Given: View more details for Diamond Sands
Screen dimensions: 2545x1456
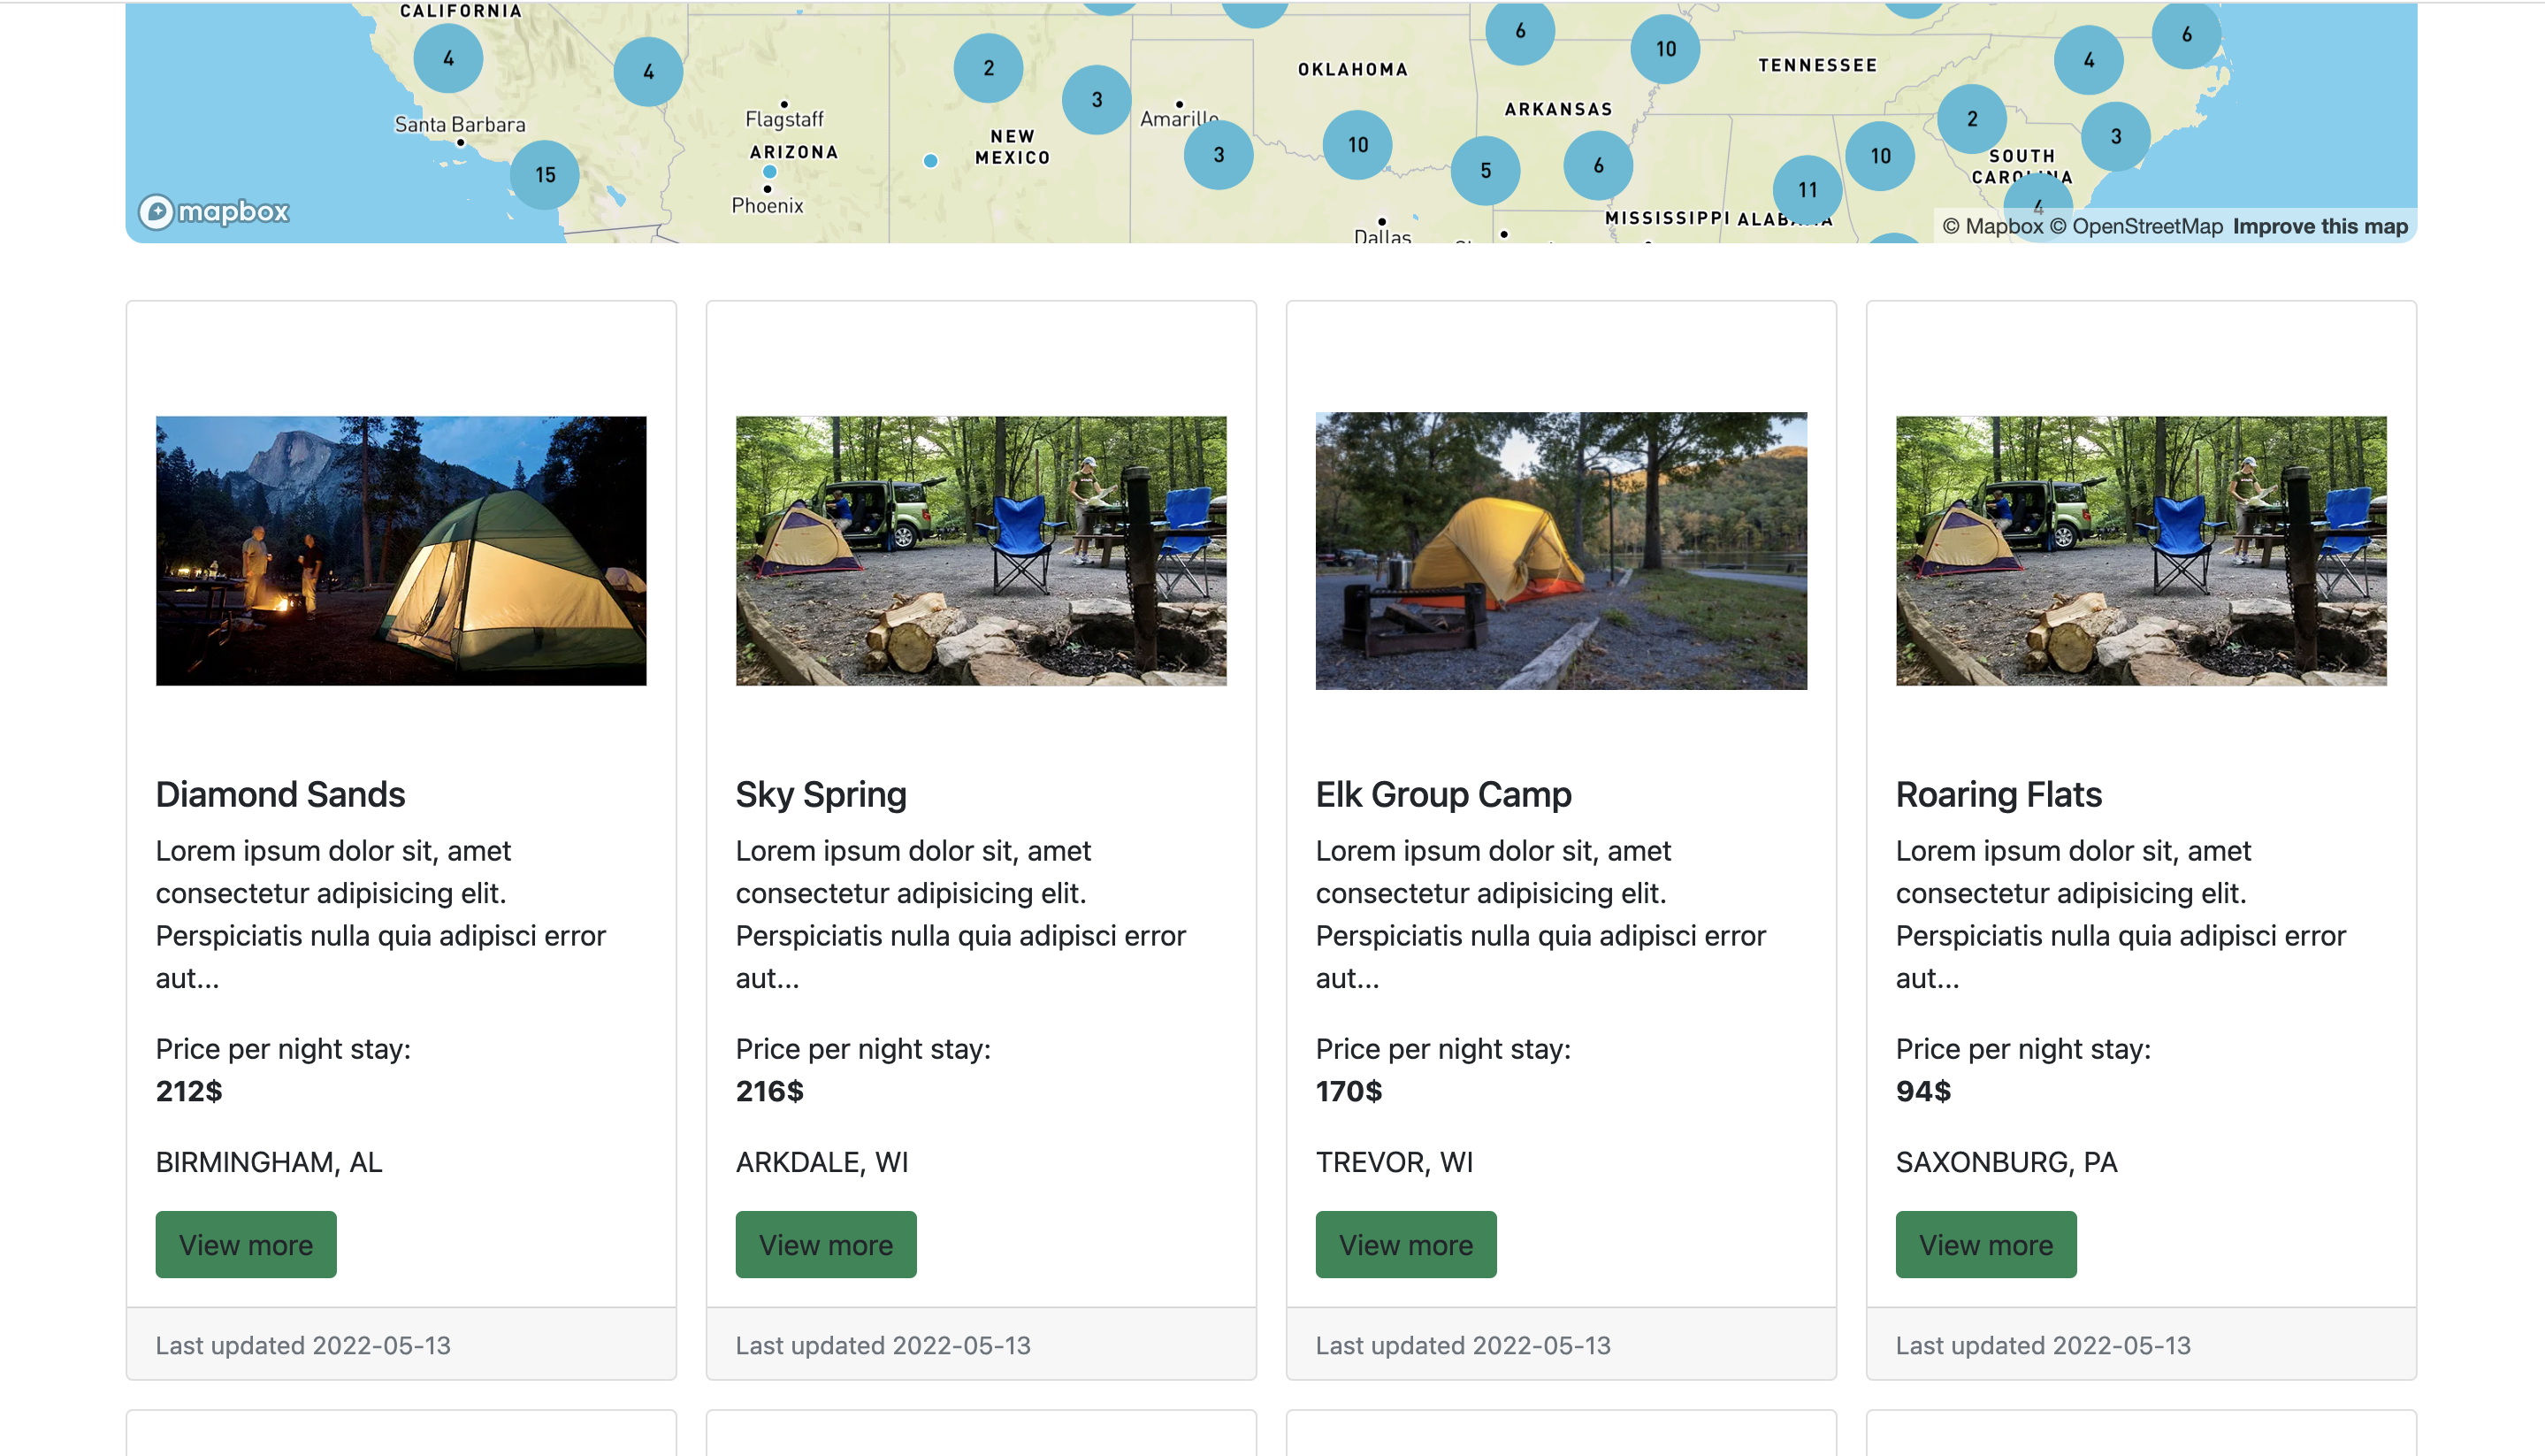Looking at the screenshot, I should 245,1244.
